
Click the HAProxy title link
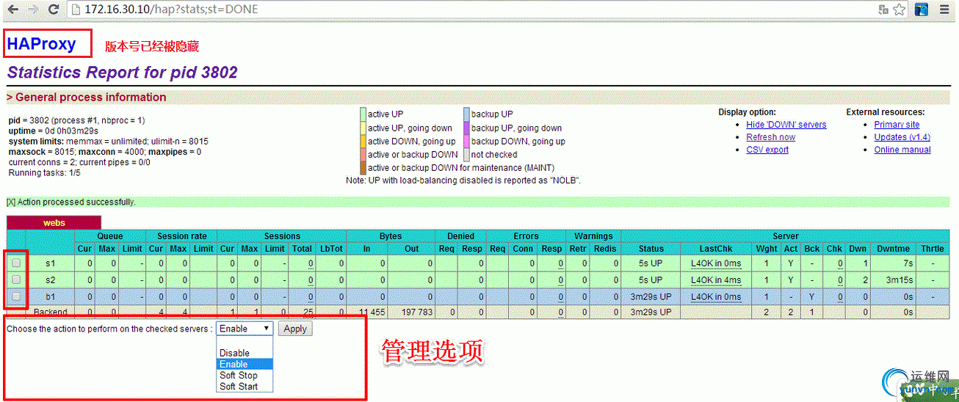tap(42, 44)
